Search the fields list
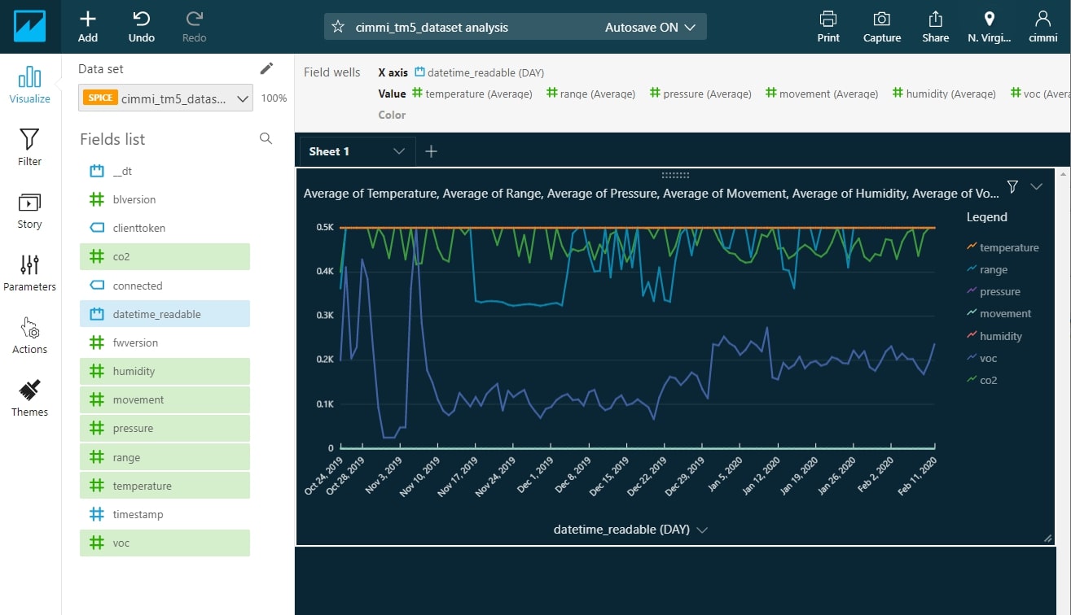 coord(266,139)
